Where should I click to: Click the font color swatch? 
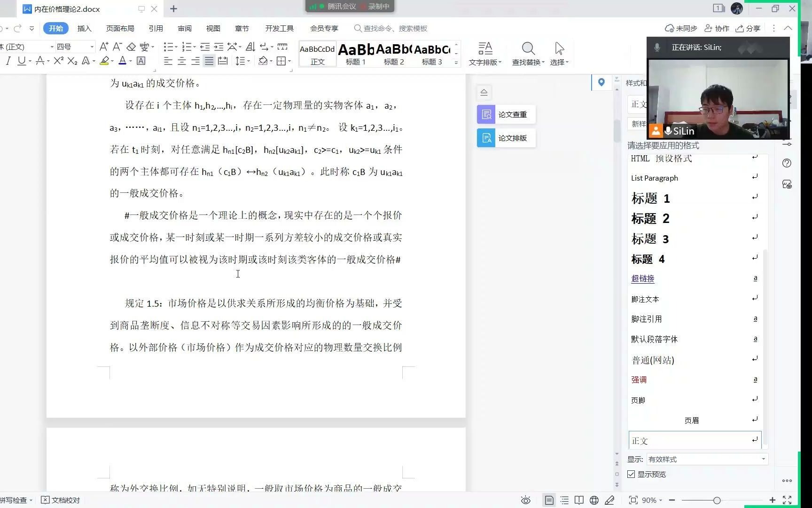(122, 61)
